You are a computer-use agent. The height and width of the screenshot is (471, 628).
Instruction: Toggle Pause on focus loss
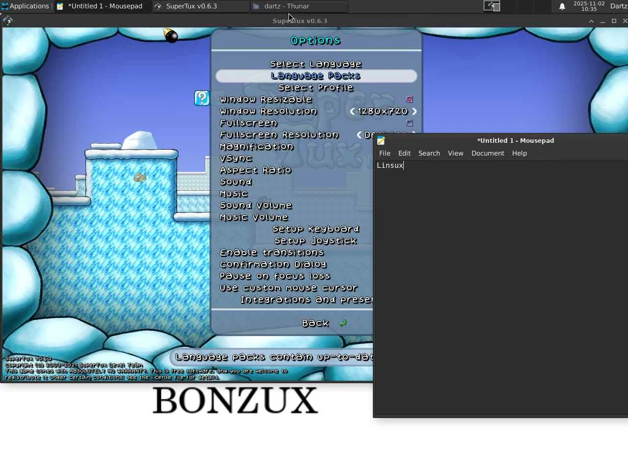(275, 276)
